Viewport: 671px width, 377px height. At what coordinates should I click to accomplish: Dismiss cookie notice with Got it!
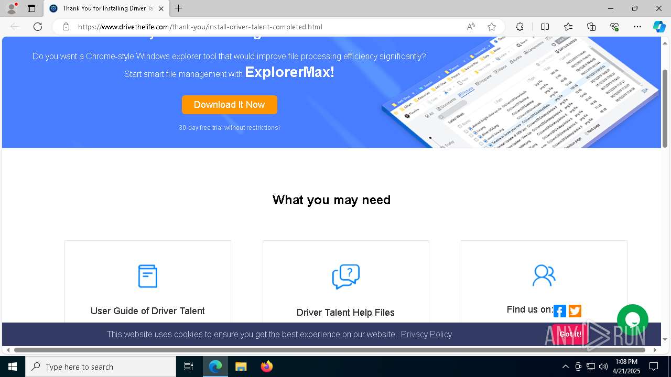point(570,334)
